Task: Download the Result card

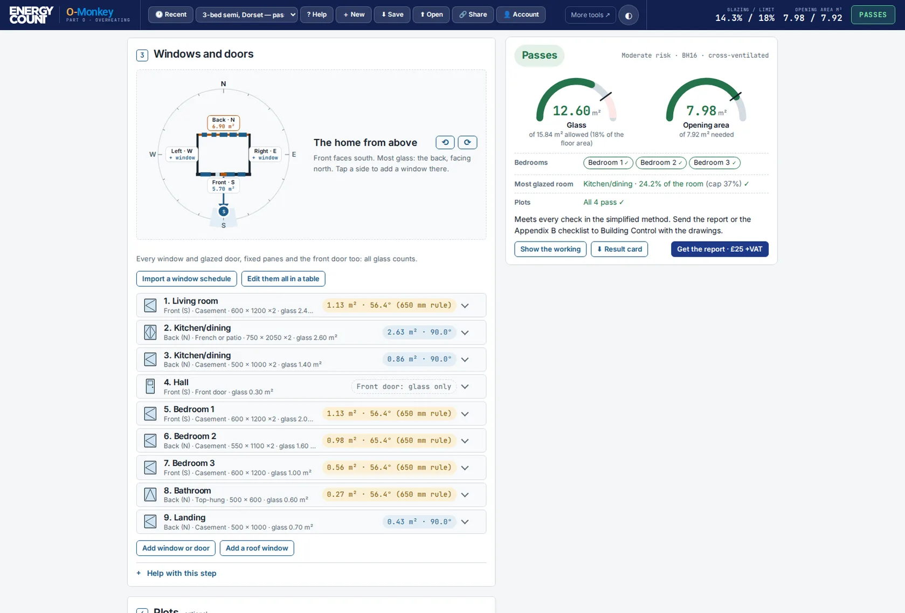Action: (x=619, y=249)
